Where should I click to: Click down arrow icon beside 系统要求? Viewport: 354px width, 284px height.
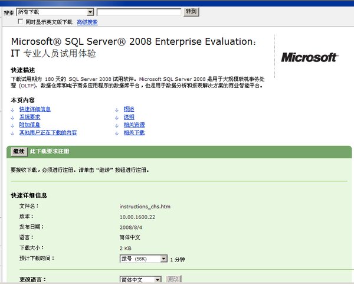pyautogui.click(x=12, y=117)
